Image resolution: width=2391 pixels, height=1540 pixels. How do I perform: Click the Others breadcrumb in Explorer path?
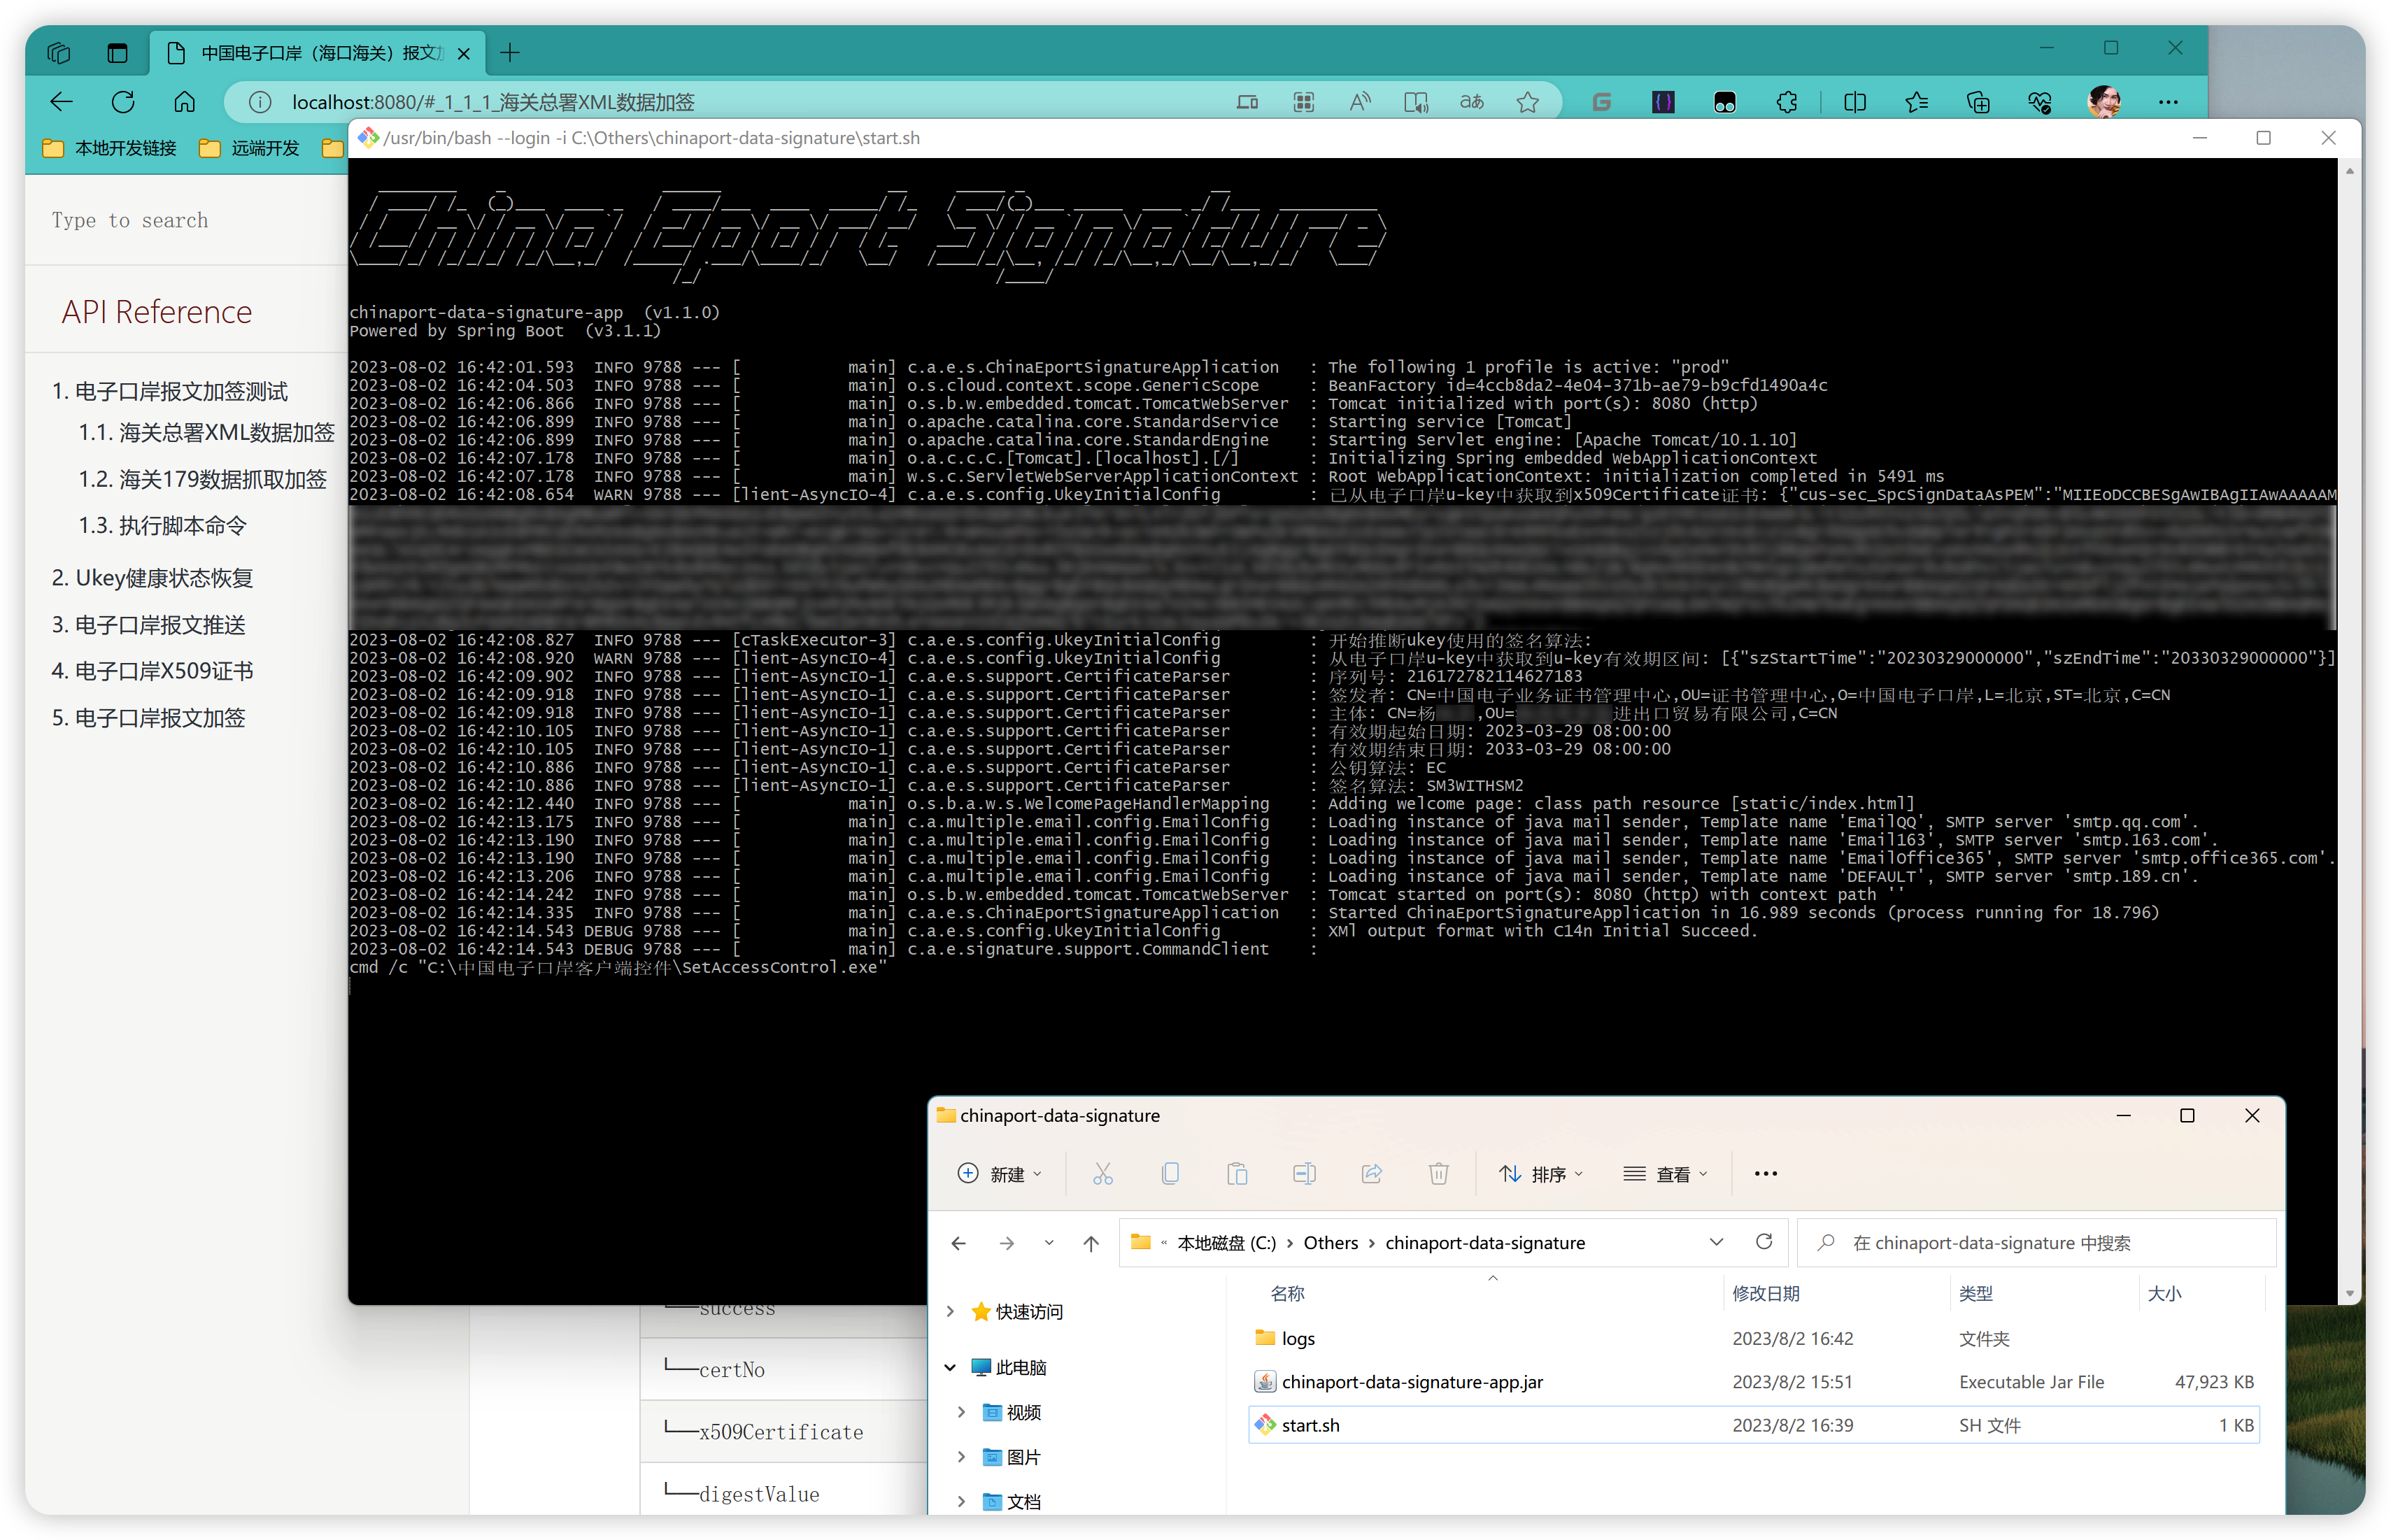(x=1331, y=1243)
